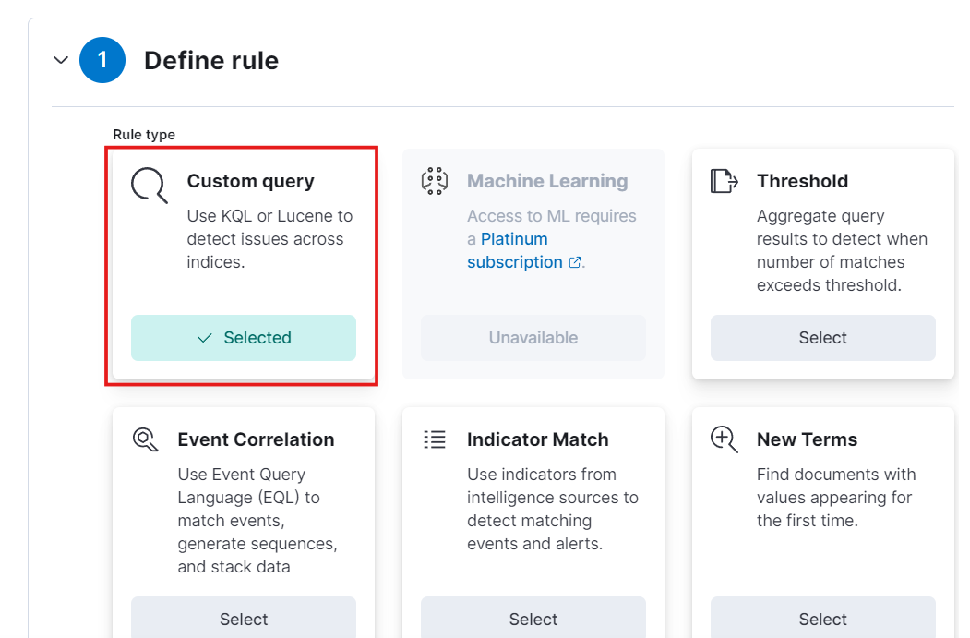Collapse the Define rule section chevron

tap(61, 60)
